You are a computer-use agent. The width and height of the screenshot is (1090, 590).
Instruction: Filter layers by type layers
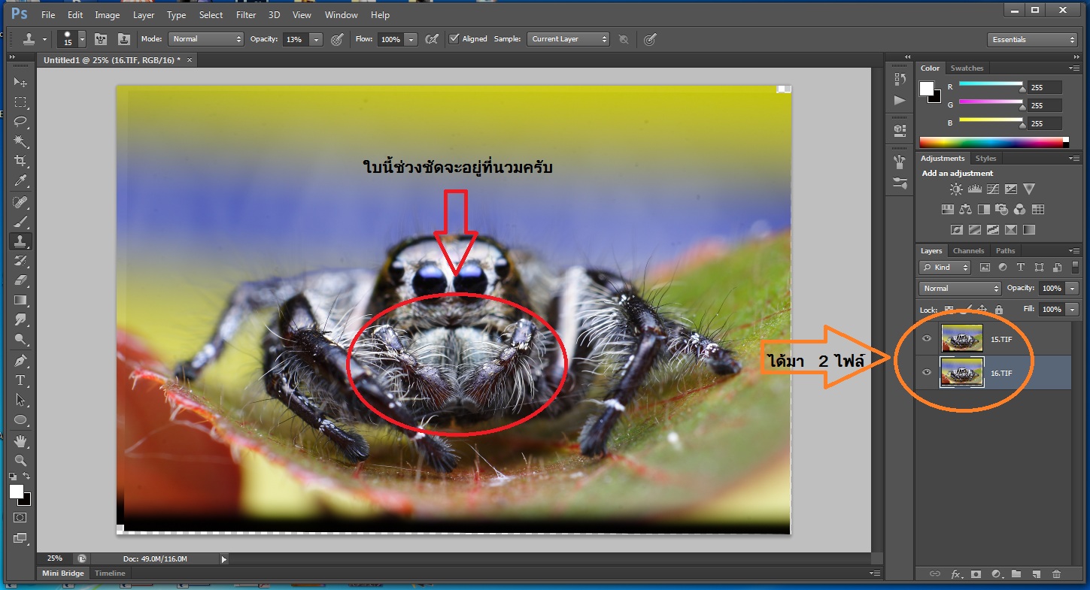[1021, 267]
